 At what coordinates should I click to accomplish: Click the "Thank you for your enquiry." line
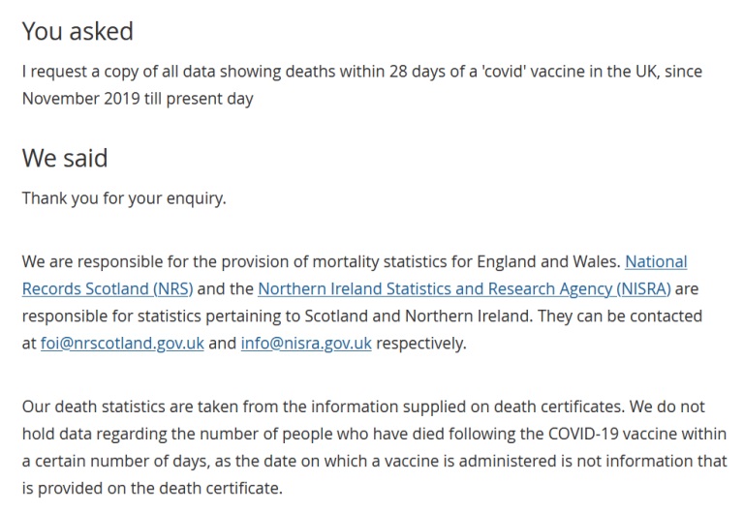pos(124,198)
